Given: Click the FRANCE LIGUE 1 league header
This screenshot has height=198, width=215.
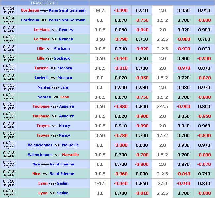Looking at the screenshot, I should 45,3.
